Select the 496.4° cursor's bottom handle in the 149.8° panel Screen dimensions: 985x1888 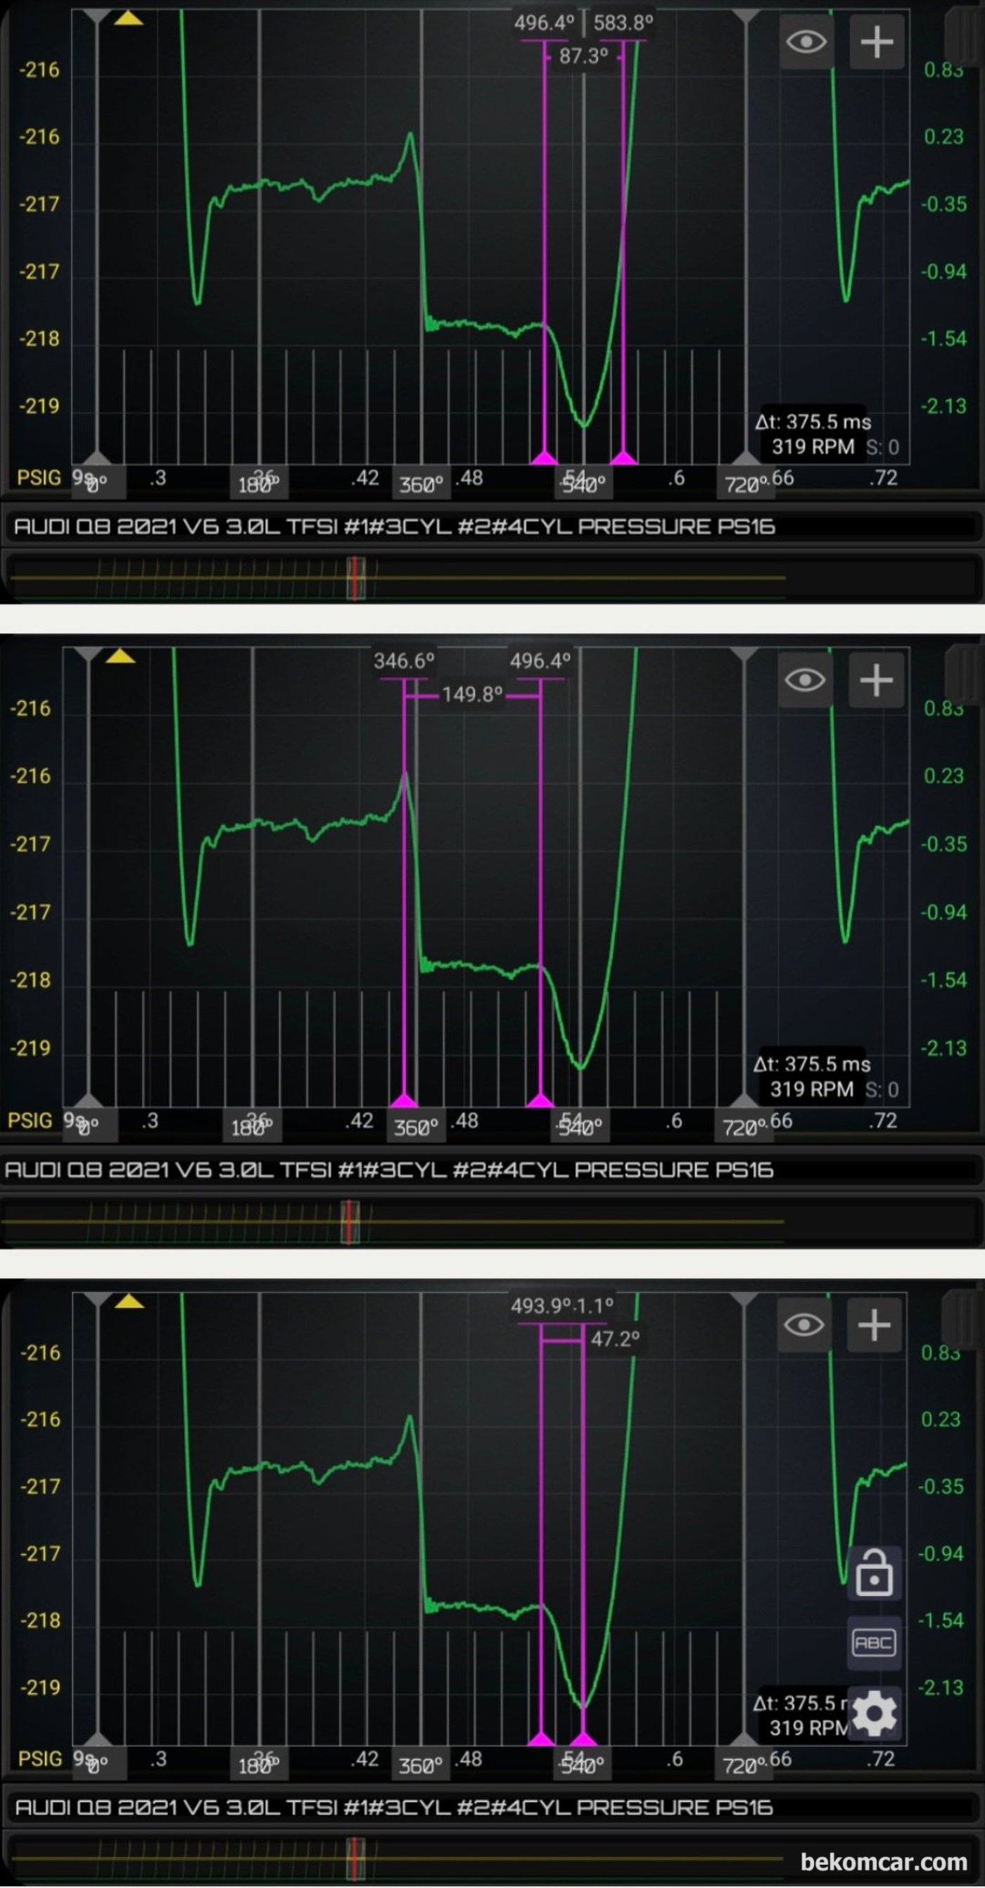coord(540,1100)
